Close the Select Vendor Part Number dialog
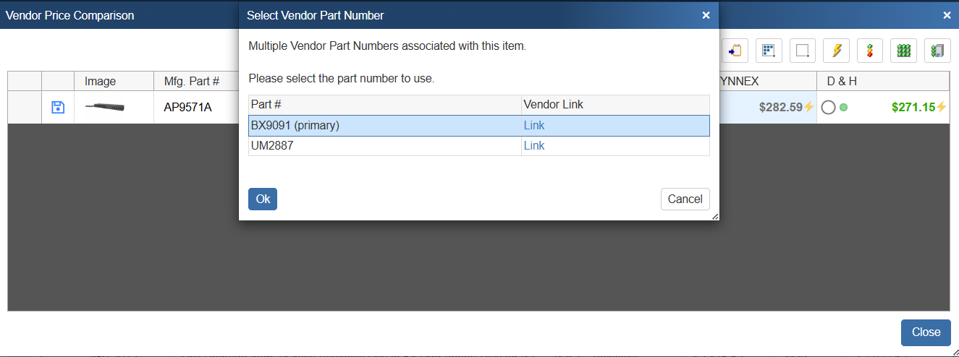The image size is (959, 357). click(706, 15)
